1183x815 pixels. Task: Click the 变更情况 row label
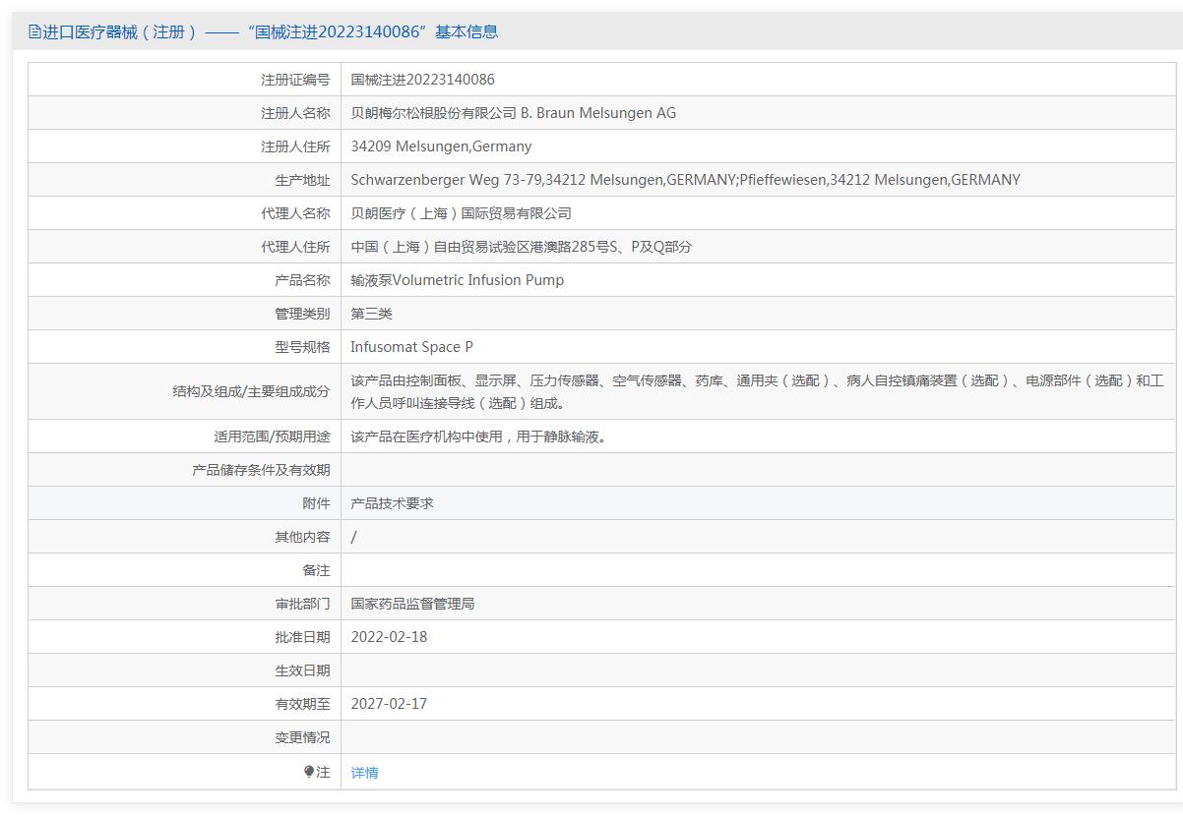pos(302,737)
